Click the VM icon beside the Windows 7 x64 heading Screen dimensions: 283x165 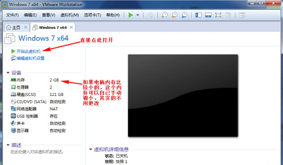point(10,39)
